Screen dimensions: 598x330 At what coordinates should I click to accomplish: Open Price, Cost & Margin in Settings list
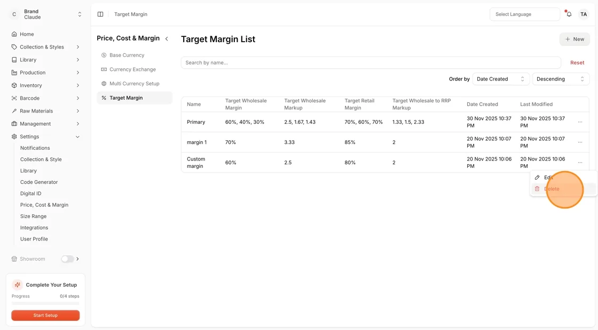pos(44,205)
